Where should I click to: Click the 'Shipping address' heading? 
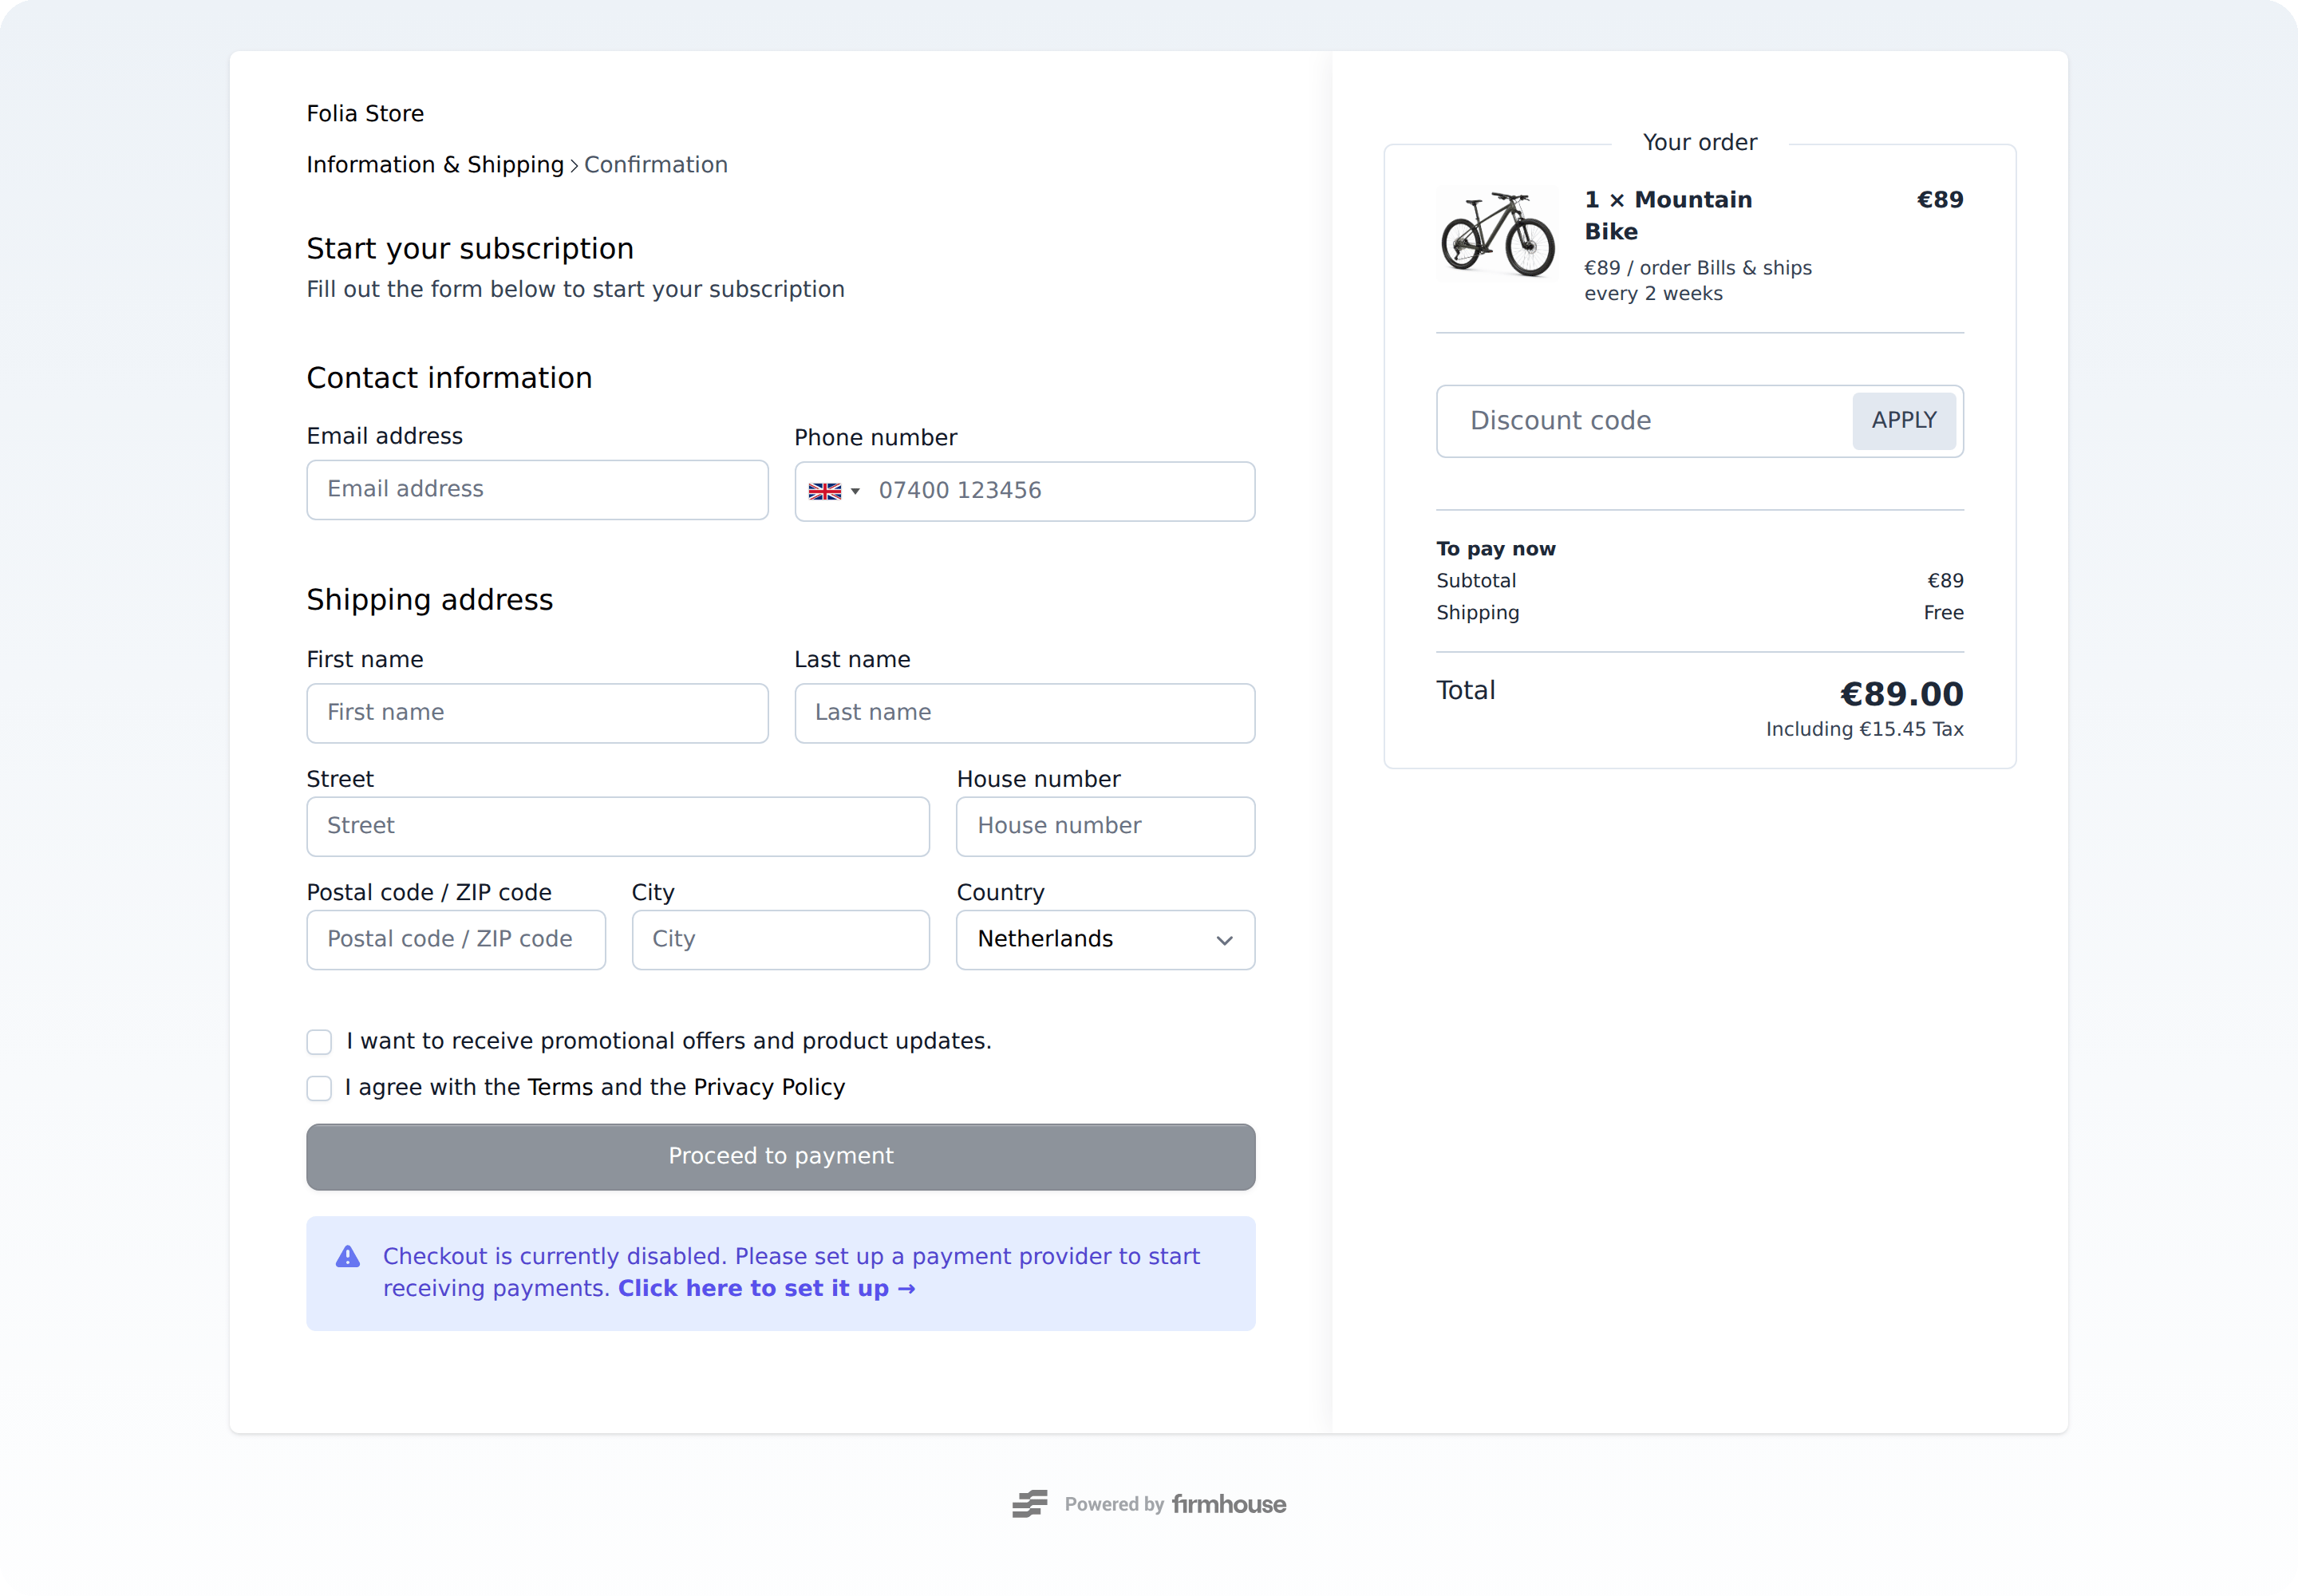pyautogui.click(x=429, y=600)
